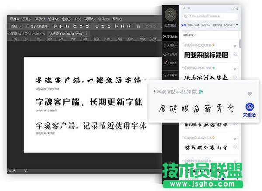Favorite 字魂107号 font with its heart
The width and height of the screenshot is (262, 191).
(x=235, y=139)
